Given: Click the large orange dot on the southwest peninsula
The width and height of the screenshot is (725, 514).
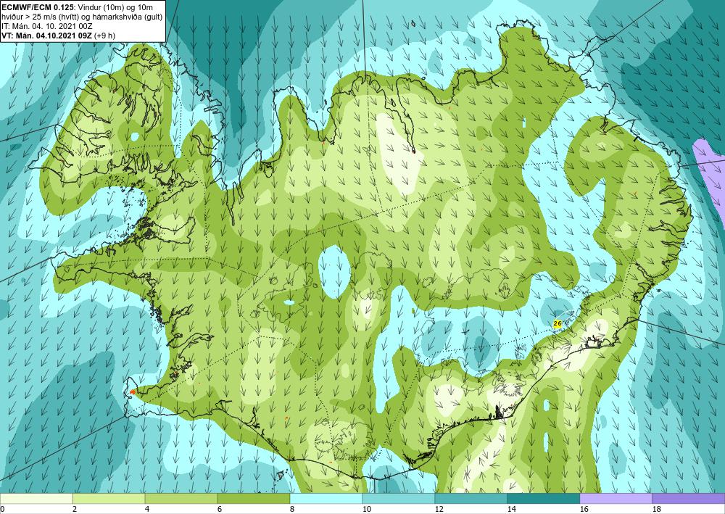Looking at the screenshot, I should pyautogui.click(x=132, y=392).
